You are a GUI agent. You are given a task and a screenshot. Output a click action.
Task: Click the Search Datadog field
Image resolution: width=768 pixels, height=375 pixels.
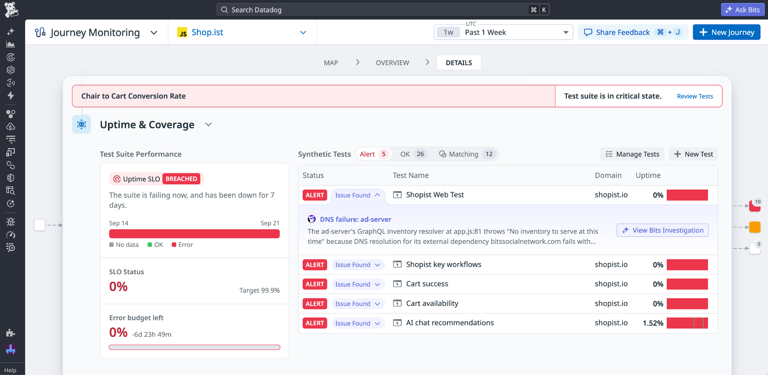[x=383, y=10]
